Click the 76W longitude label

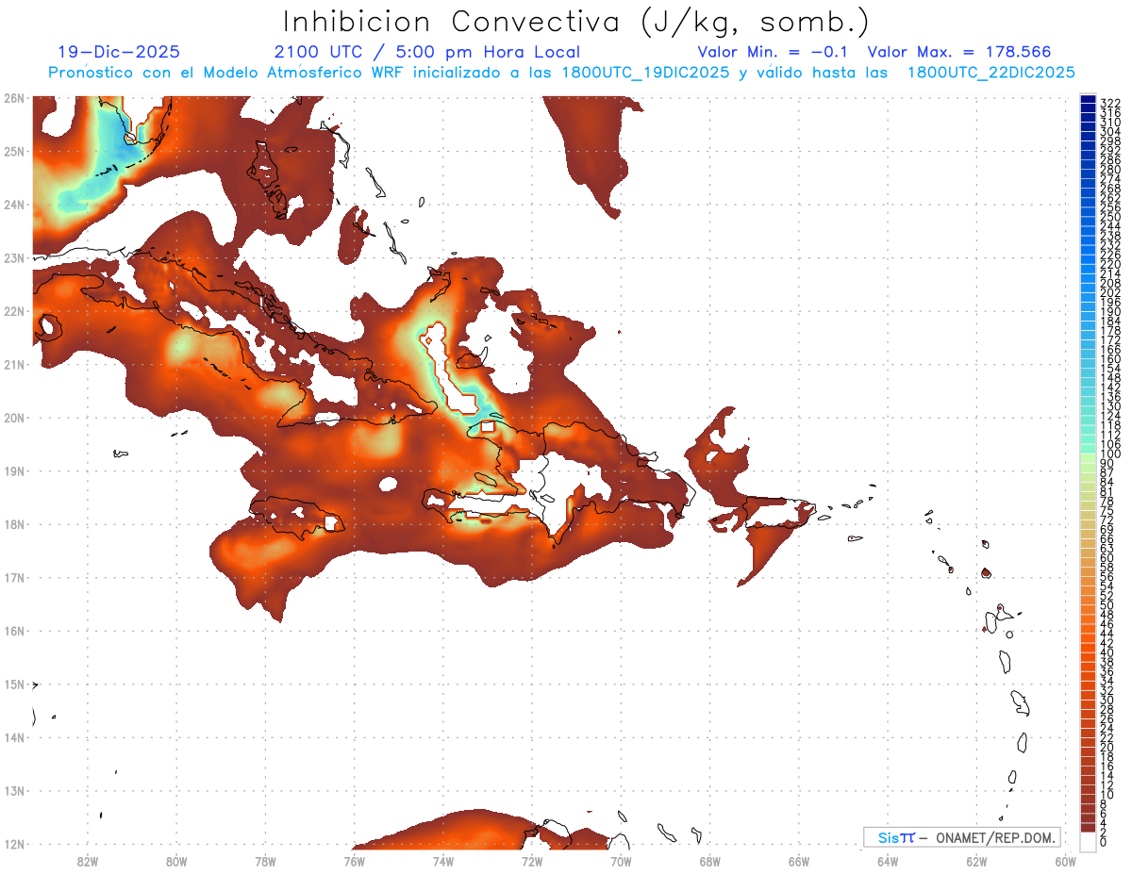click(x=355, y=861)
